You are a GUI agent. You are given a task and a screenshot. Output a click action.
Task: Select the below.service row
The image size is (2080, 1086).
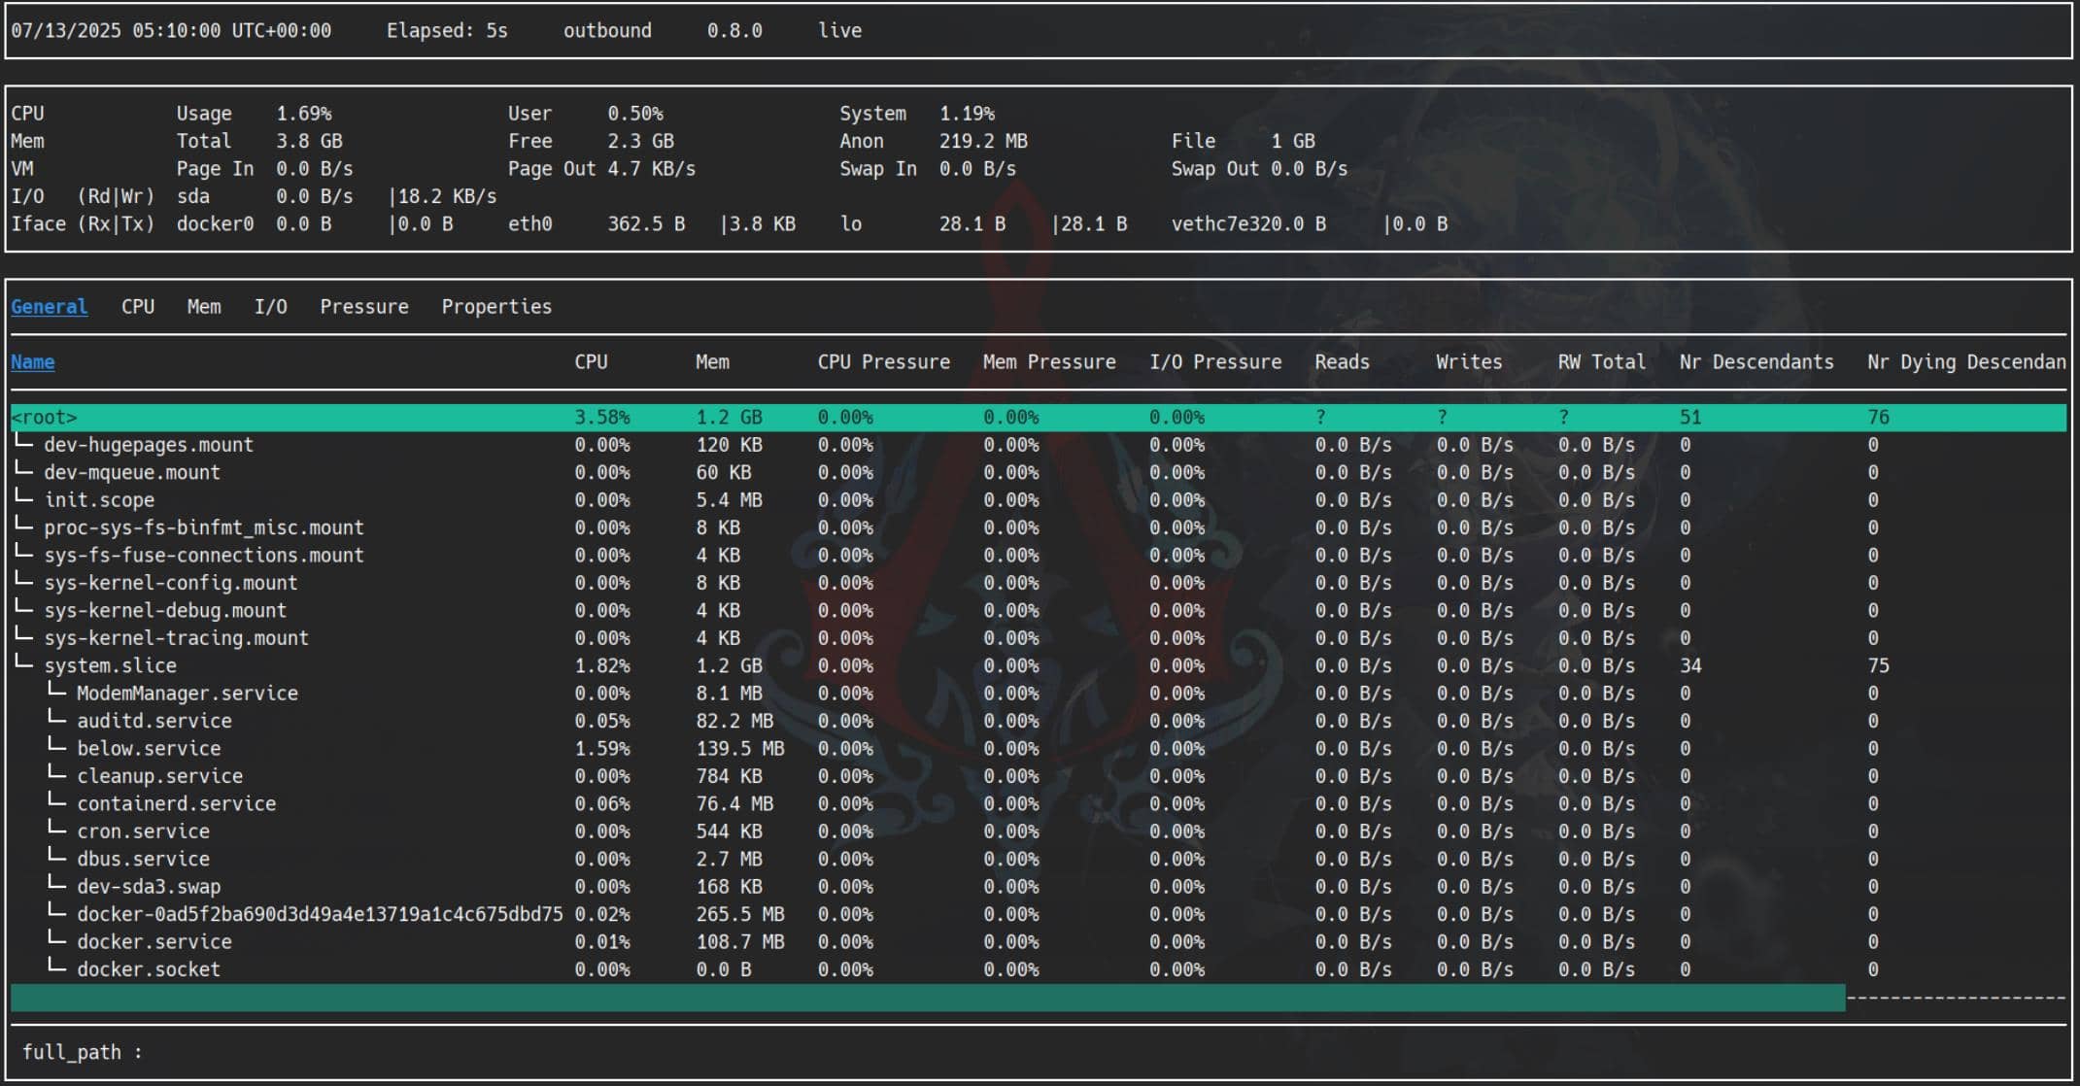[149, 749]
